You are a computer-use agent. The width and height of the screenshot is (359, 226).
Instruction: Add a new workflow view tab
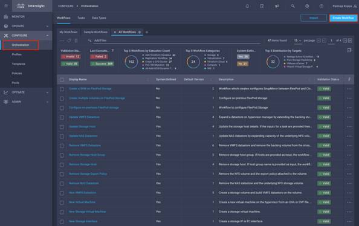[147, 32]
